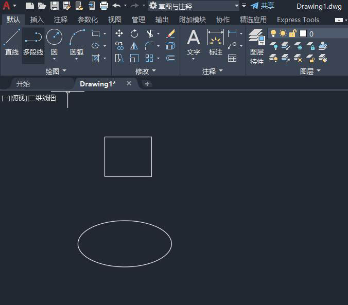Select the Fillet tool

149,46
